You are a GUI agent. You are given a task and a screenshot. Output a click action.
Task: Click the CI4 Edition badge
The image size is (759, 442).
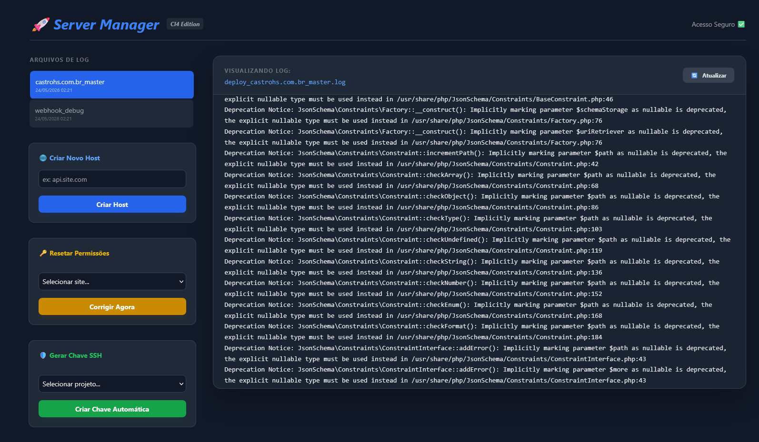pos(185,24)
